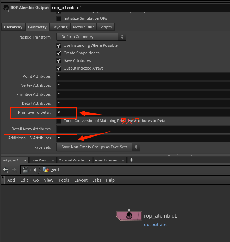Switch to the Motion Blur tab
Image resolution: width=230 pixels, height=242 pixels.
[x=84, y=27]
